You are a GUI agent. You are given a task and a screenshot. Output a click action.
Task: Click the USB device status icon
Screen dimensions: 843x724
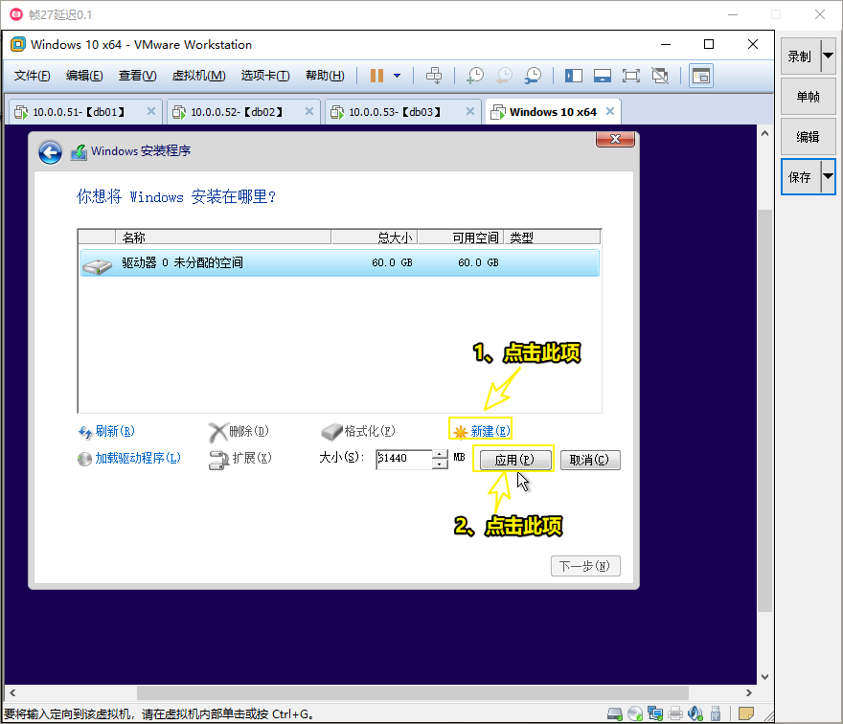716,713
